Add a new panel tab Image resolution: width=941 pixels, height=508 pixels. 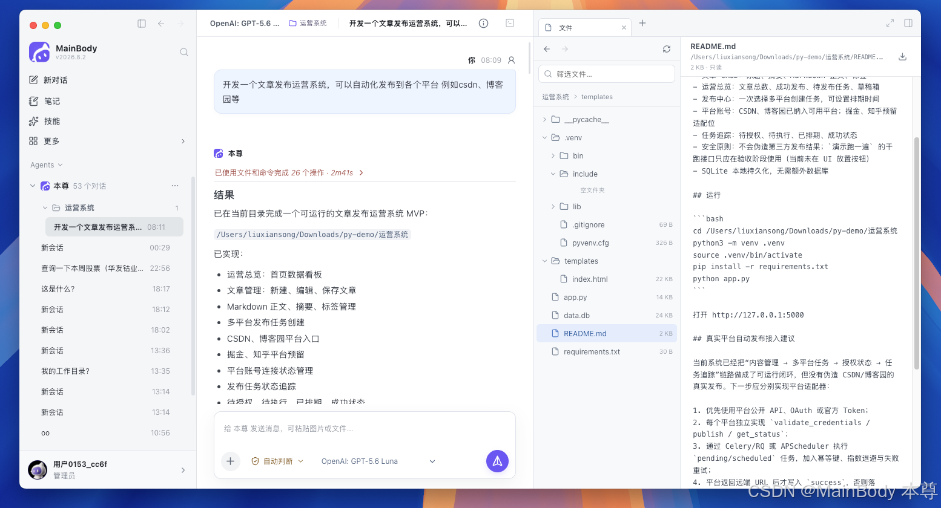tap(642, 24)
